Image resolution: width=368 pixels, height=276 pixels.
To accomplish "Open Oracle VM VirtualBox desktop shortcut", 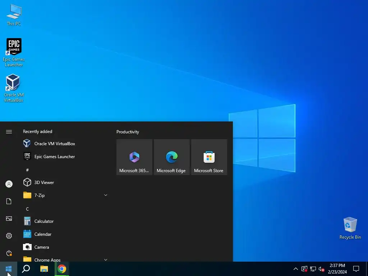I will point(14,88).
